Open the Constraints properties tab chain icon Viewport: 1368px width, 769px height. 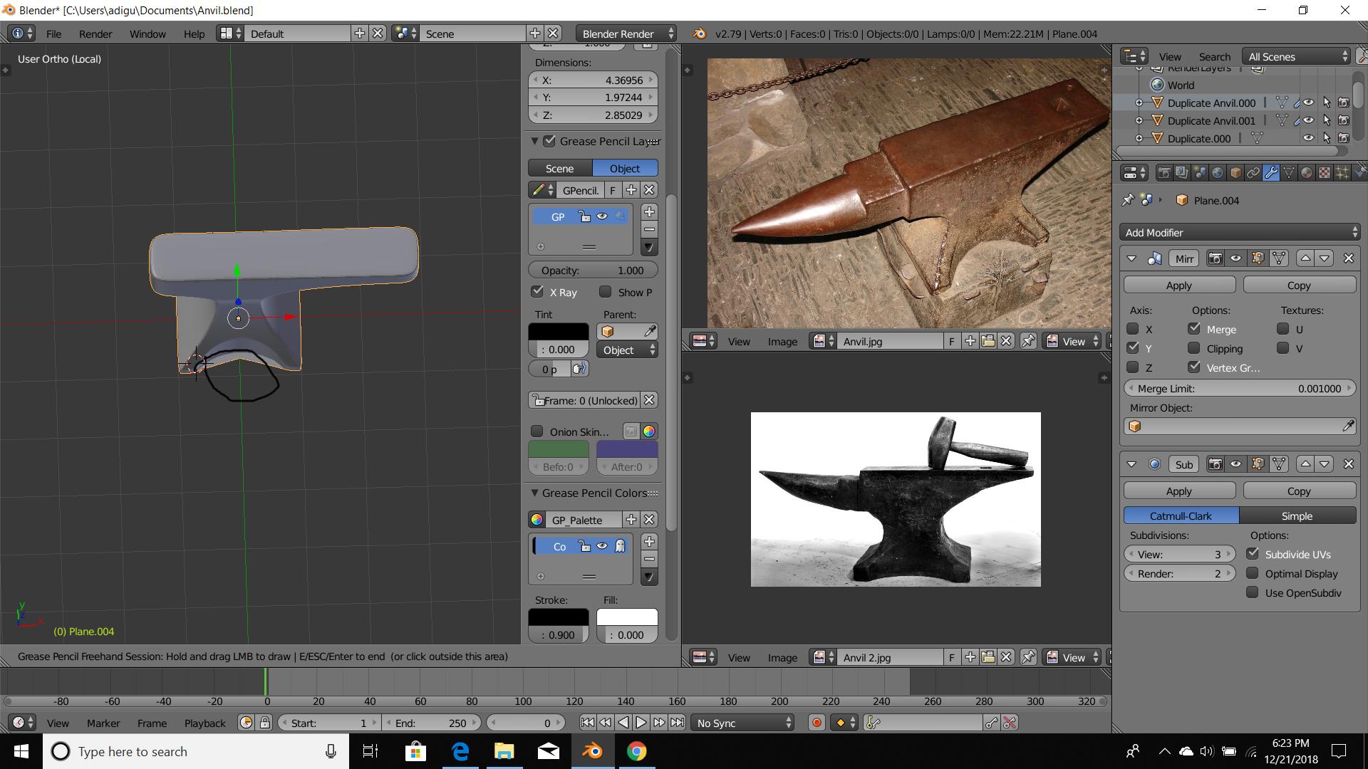[x=1253, y=172]
